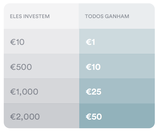Select the €10 investment cell
157x131 pixels.
pyautogui.click(x=17, y=42)
